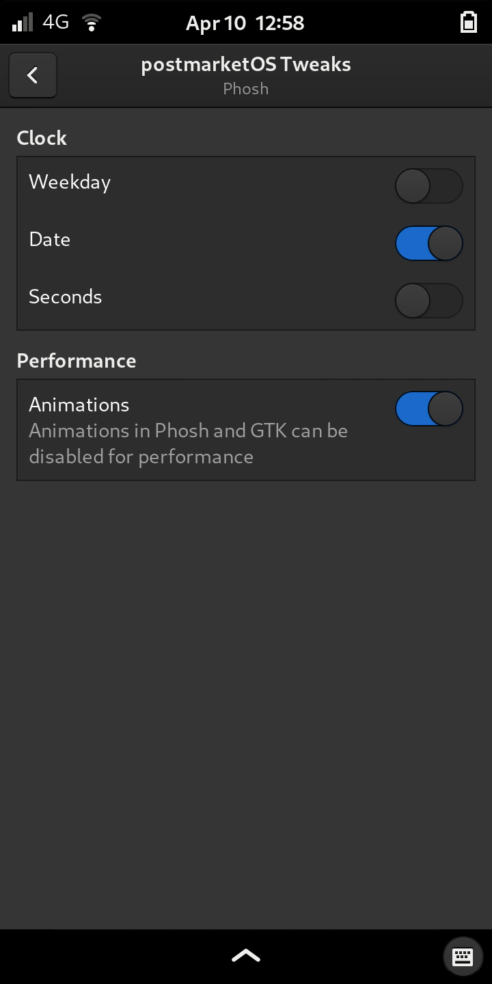
Task: Tap the Wi-Fi status icon
Action: tap(91, 21)
